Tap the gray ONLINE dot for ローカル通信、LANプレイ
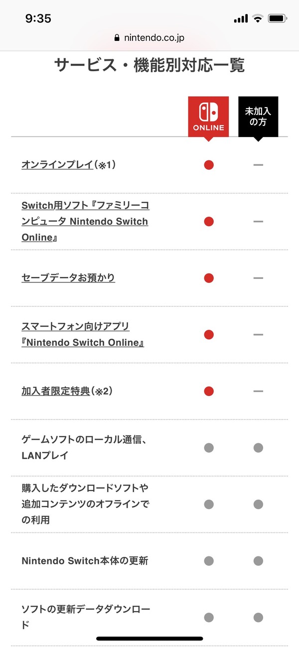 [x=209, y=448]
